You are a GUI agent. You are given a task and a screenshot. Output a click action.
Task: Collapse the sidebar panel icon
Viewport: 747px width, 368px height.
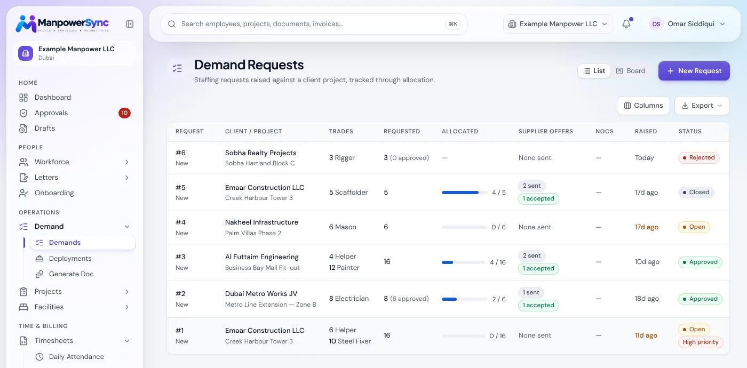pyautogui.click(x=130, y=24)
